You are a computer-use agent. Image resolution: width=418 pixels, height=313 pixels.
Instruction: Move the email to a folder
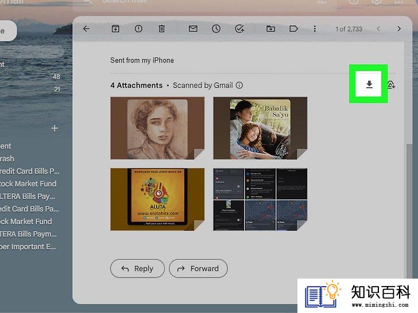[270, 29]
